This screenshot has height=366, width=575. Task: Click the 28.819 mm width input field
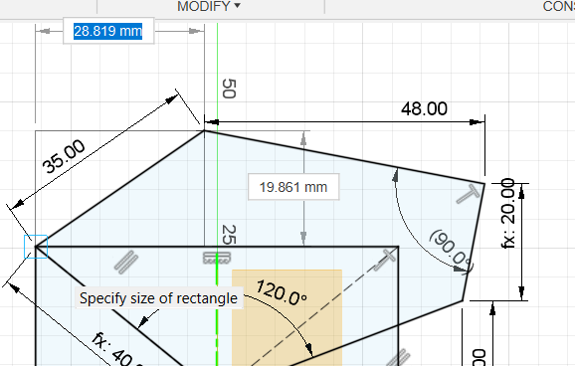[x=108, y=31]
